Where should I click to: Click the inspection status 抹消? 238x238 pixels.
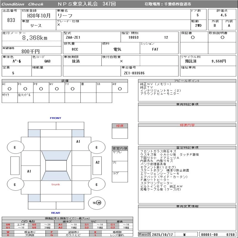76,61
